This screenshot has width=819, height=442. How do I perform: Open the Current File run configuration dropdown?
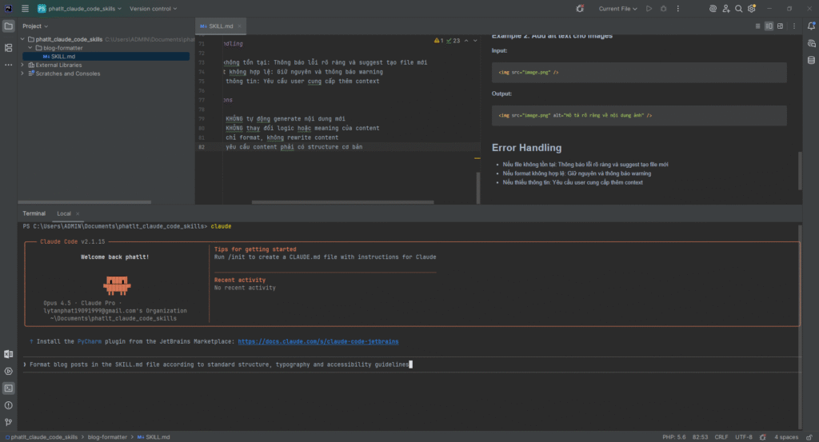[x=620, y=9]
